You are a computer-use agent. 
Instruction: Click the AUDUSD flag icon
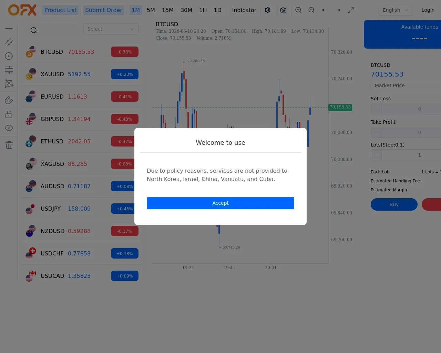point(31,186)
